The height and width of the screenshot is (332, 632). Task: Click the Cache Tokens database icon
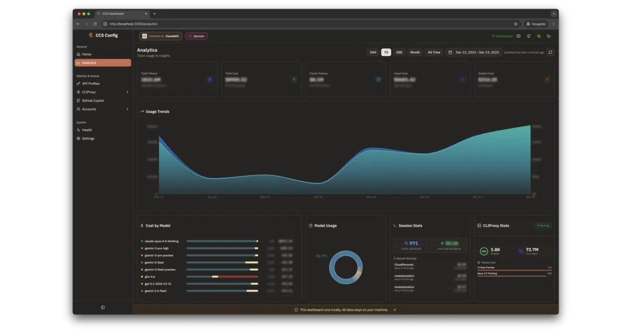[378, 80]
